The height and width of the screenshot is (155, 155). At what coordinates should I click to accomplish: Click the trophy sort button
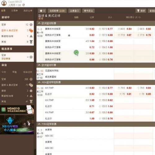(x=141, y=11)
